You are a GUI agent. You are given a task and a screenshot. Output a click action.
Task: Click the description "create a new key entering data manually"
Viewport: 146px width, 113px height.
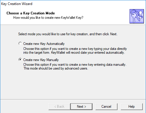click(75, 65)
